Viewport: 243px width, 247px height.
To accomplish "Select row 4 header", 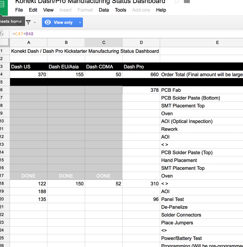I will click(x=5, y=74).
